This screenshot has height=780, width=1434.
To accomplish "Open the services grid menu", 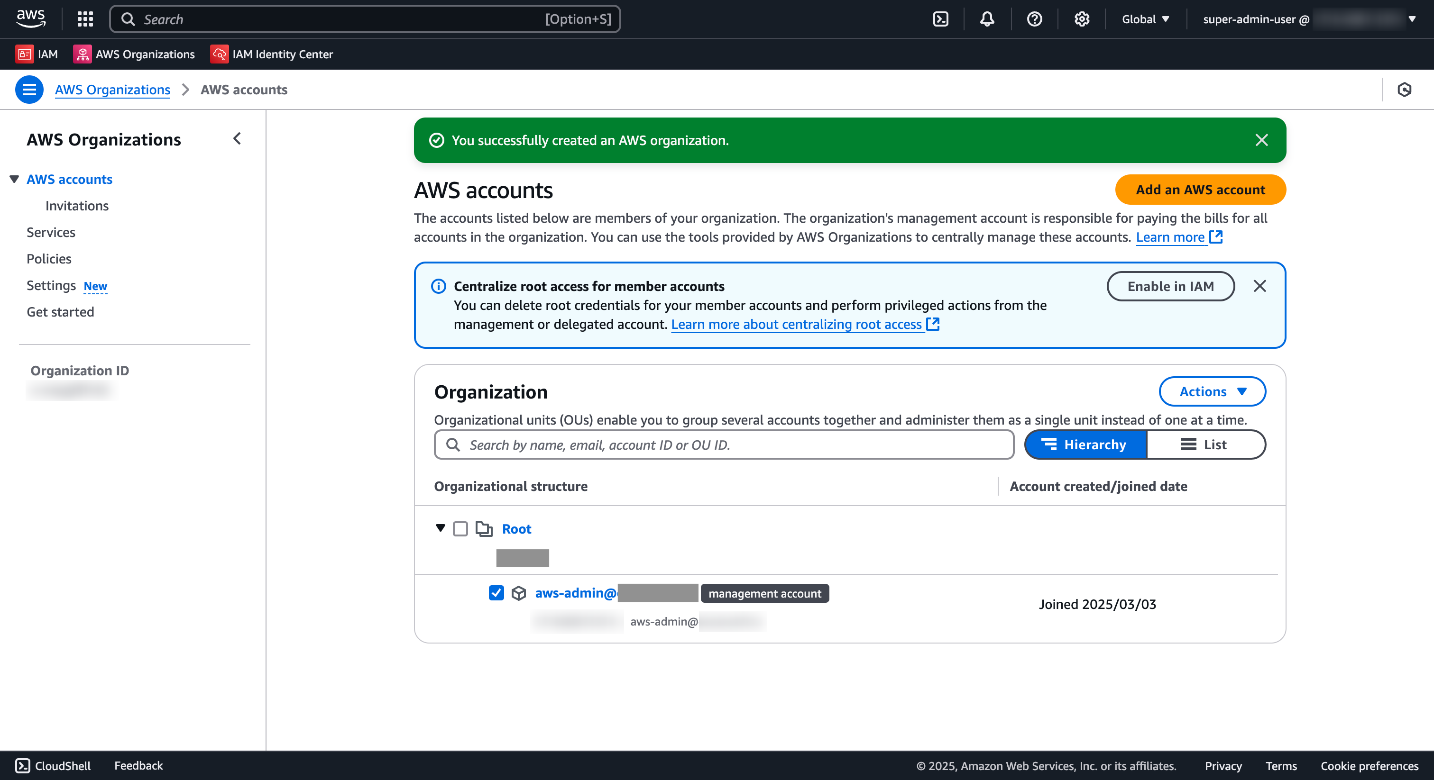I will (x=84, y=18).
